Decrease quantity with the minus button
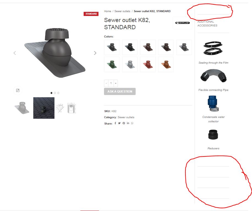 point(106,83)
